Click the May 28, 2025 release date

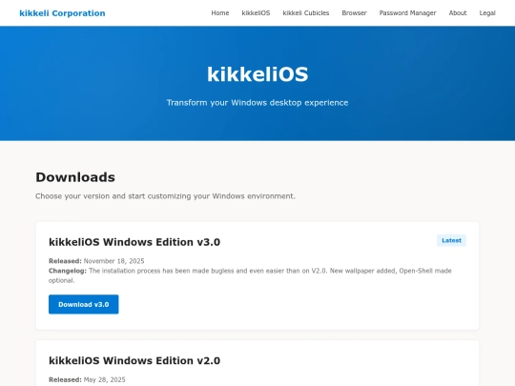105,379
